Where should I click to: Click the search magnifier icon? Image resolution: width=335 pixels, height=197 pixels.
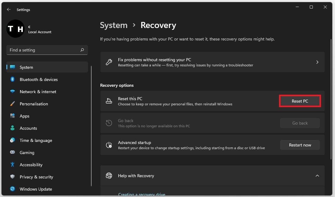82,50
